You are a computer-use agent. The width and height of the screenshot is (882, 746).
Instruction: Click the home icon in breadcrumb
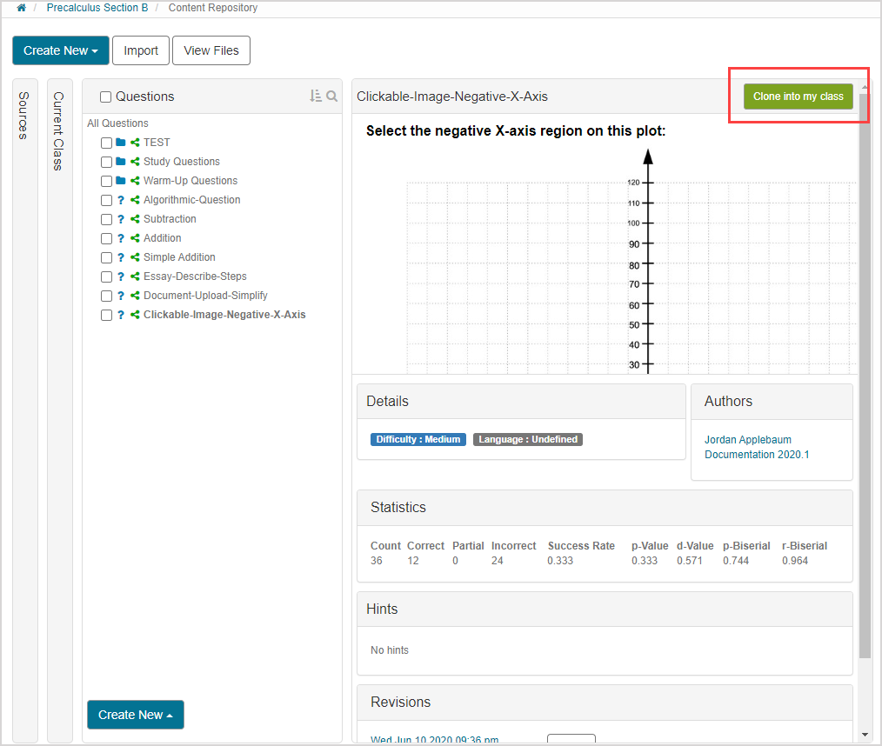click(21, 8)
